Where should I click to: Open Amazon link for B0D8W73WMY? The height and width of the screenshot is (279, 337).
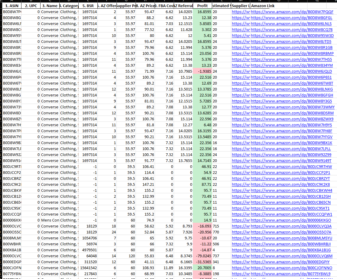click(x=293, y=107)
